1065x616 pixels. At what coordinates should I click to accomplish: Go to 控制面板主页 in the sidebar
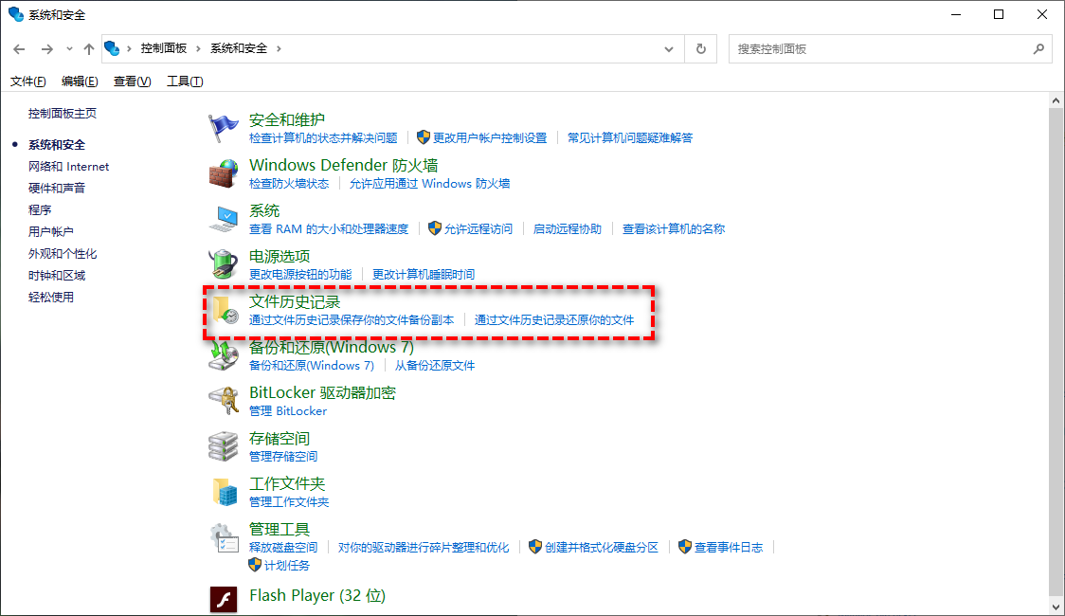(63, 114)
